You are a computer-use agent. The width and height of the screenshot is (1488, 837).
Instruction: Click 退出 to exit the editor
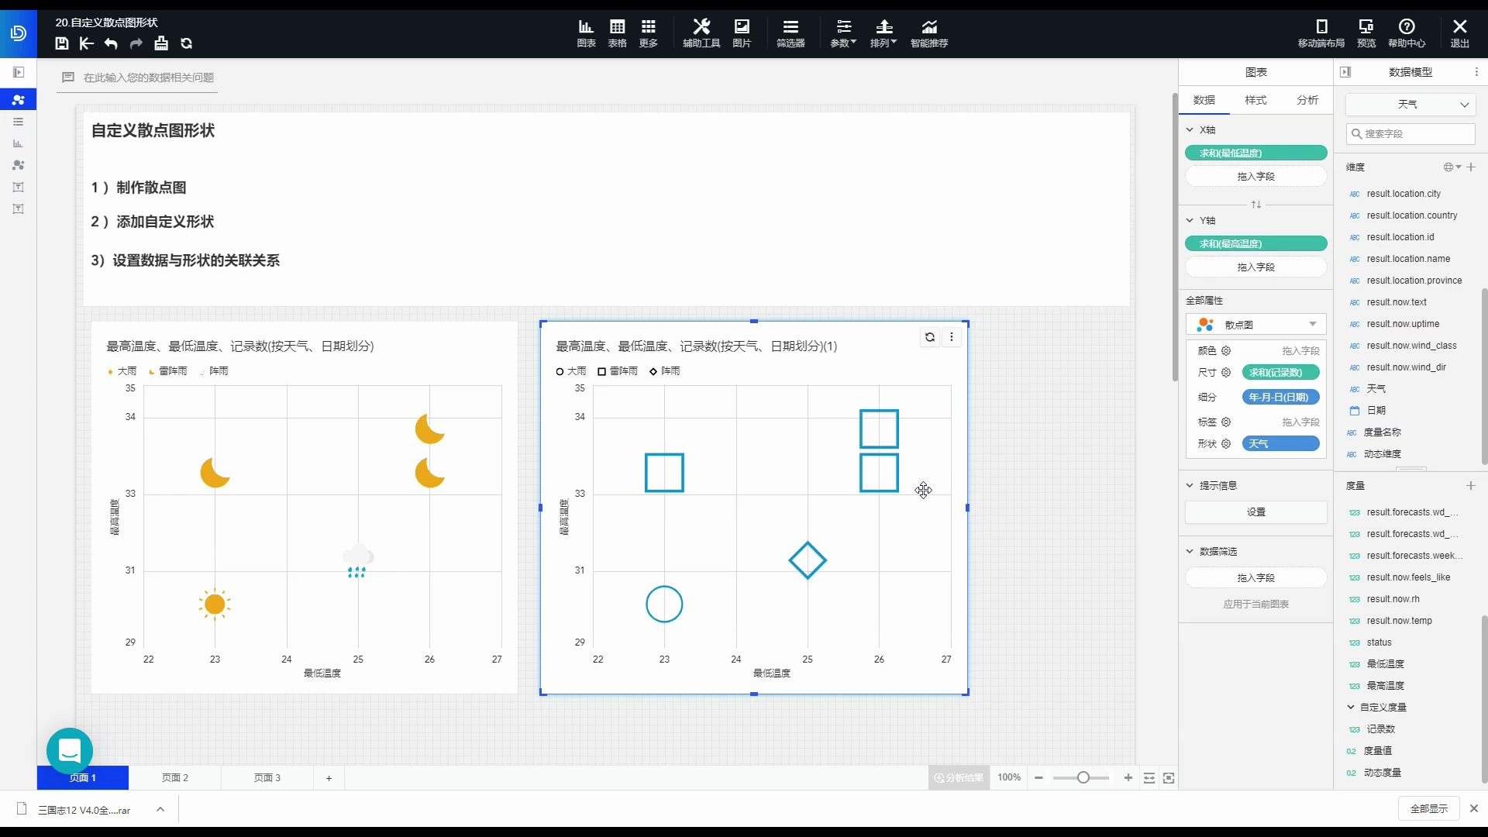tap(1460, 33)
